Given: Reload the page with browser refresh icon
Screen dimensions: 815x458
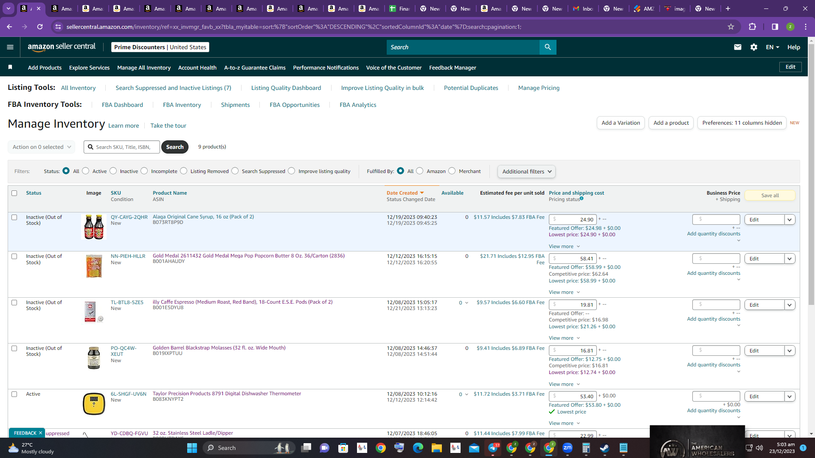Looking at the screenshot, I should [x=40, y=27].
